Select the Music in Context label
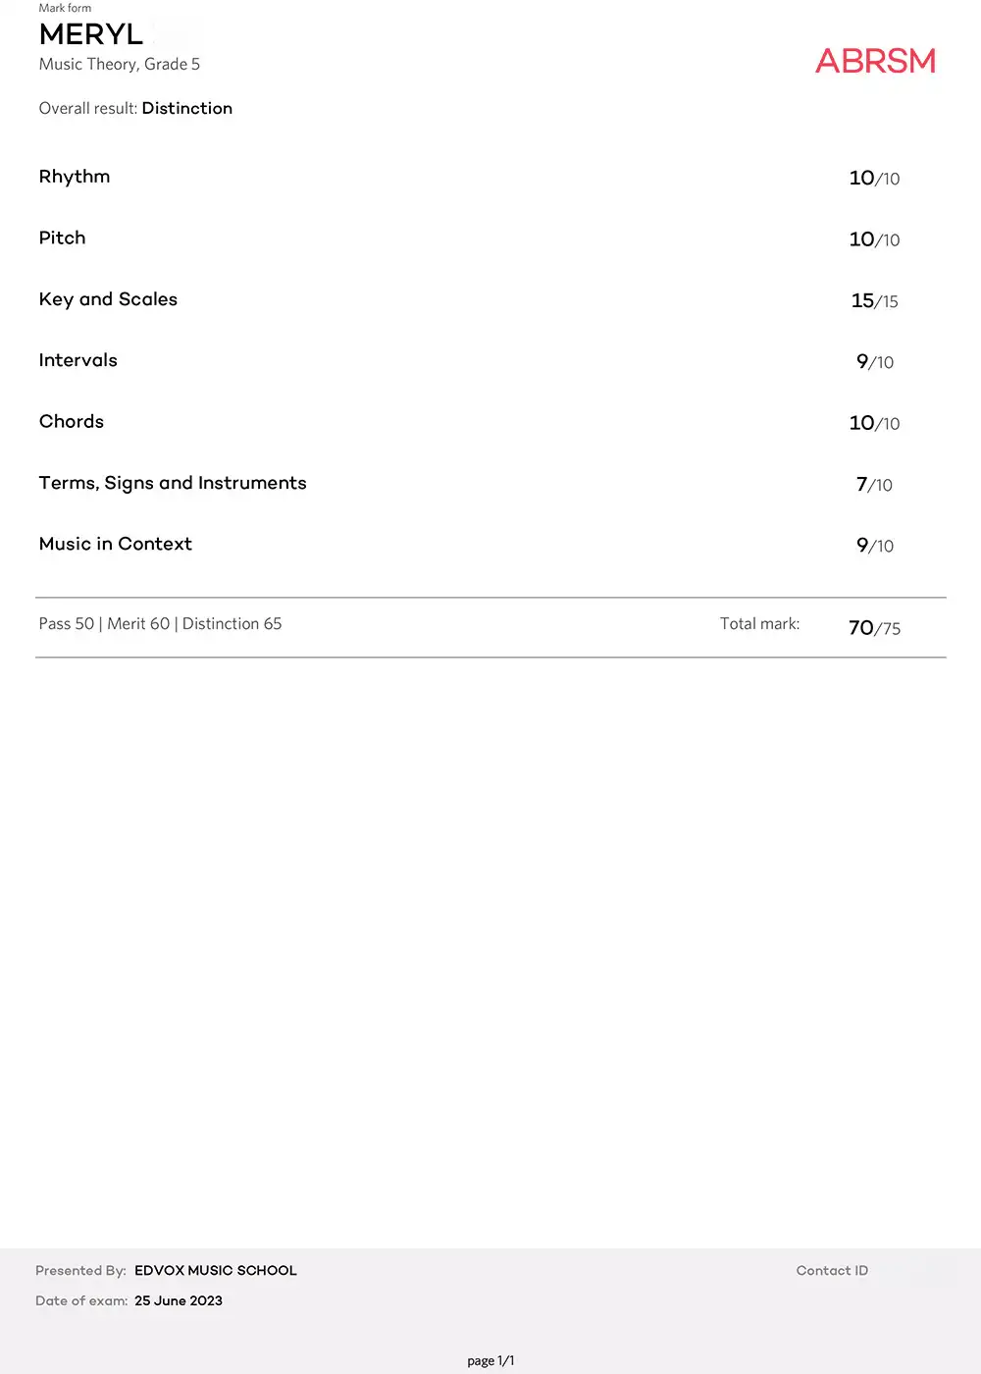 [x=116, y=544]
